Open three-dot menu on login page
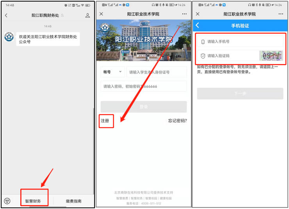289x209 pixels. tap(184, 14)
